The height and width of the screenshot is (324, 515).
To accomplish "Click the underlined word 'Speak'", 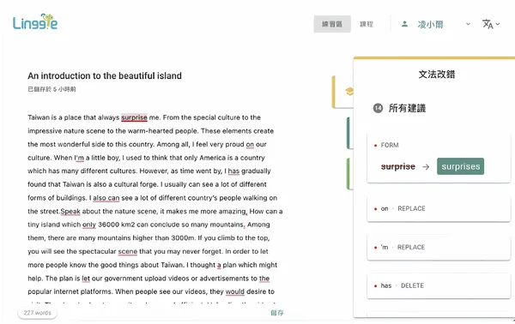I will click(70, 211).
